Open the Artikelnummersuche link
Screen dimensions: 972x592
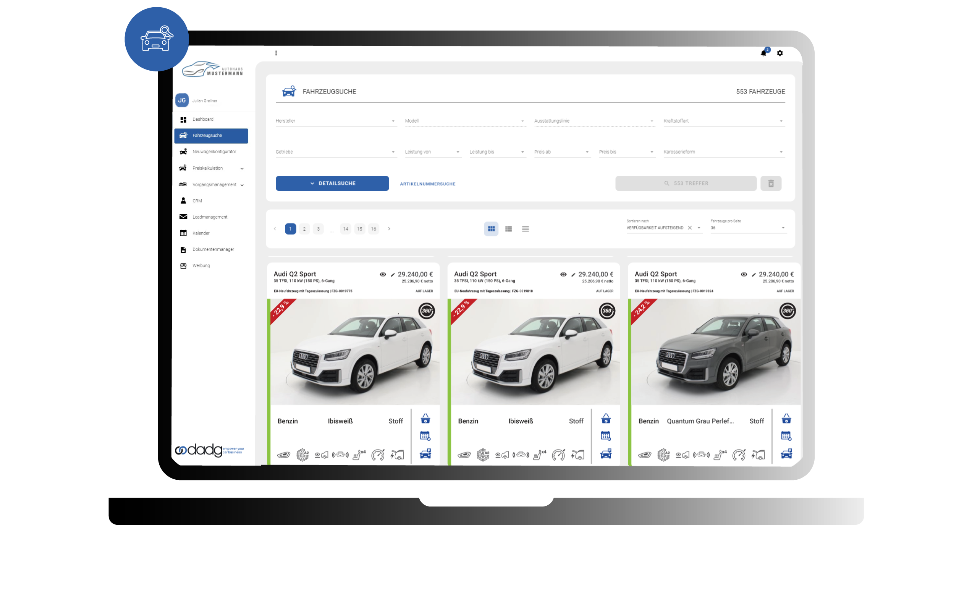click(428, 184)
